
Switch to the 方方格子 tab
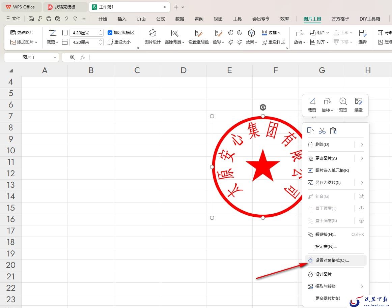(x=340, y=19)
